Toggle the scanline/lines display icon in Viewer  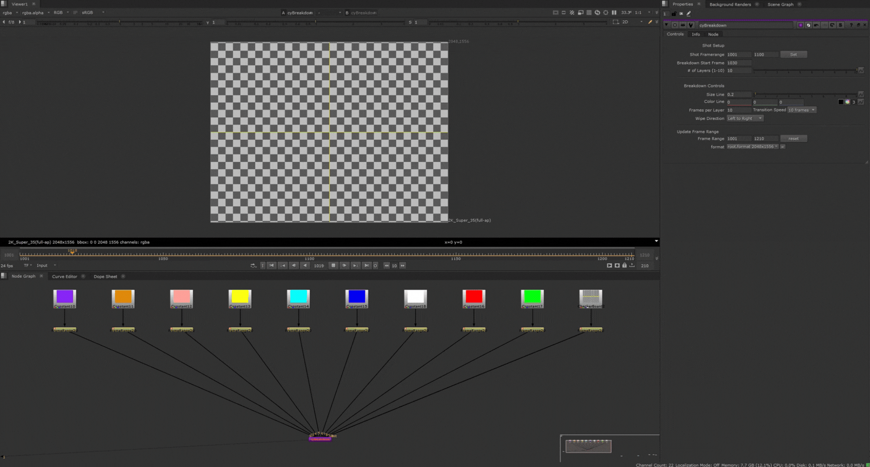(x=589, y=13)
